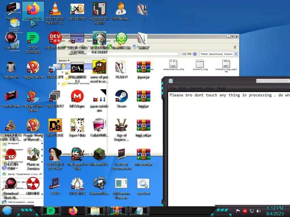Select anaconda-ks.cfg in file manager window

pyautogui.click(x=174, y=65)
